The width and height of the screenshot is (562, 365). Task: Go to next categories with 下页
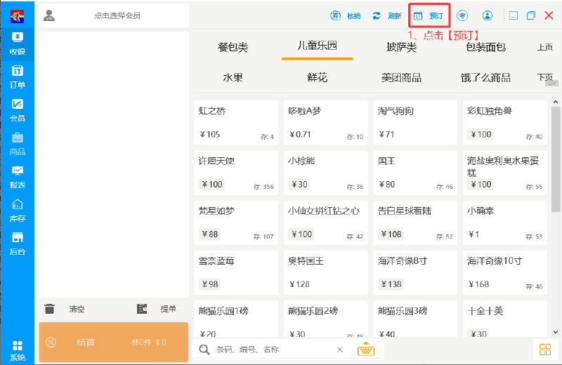[545, 77]
